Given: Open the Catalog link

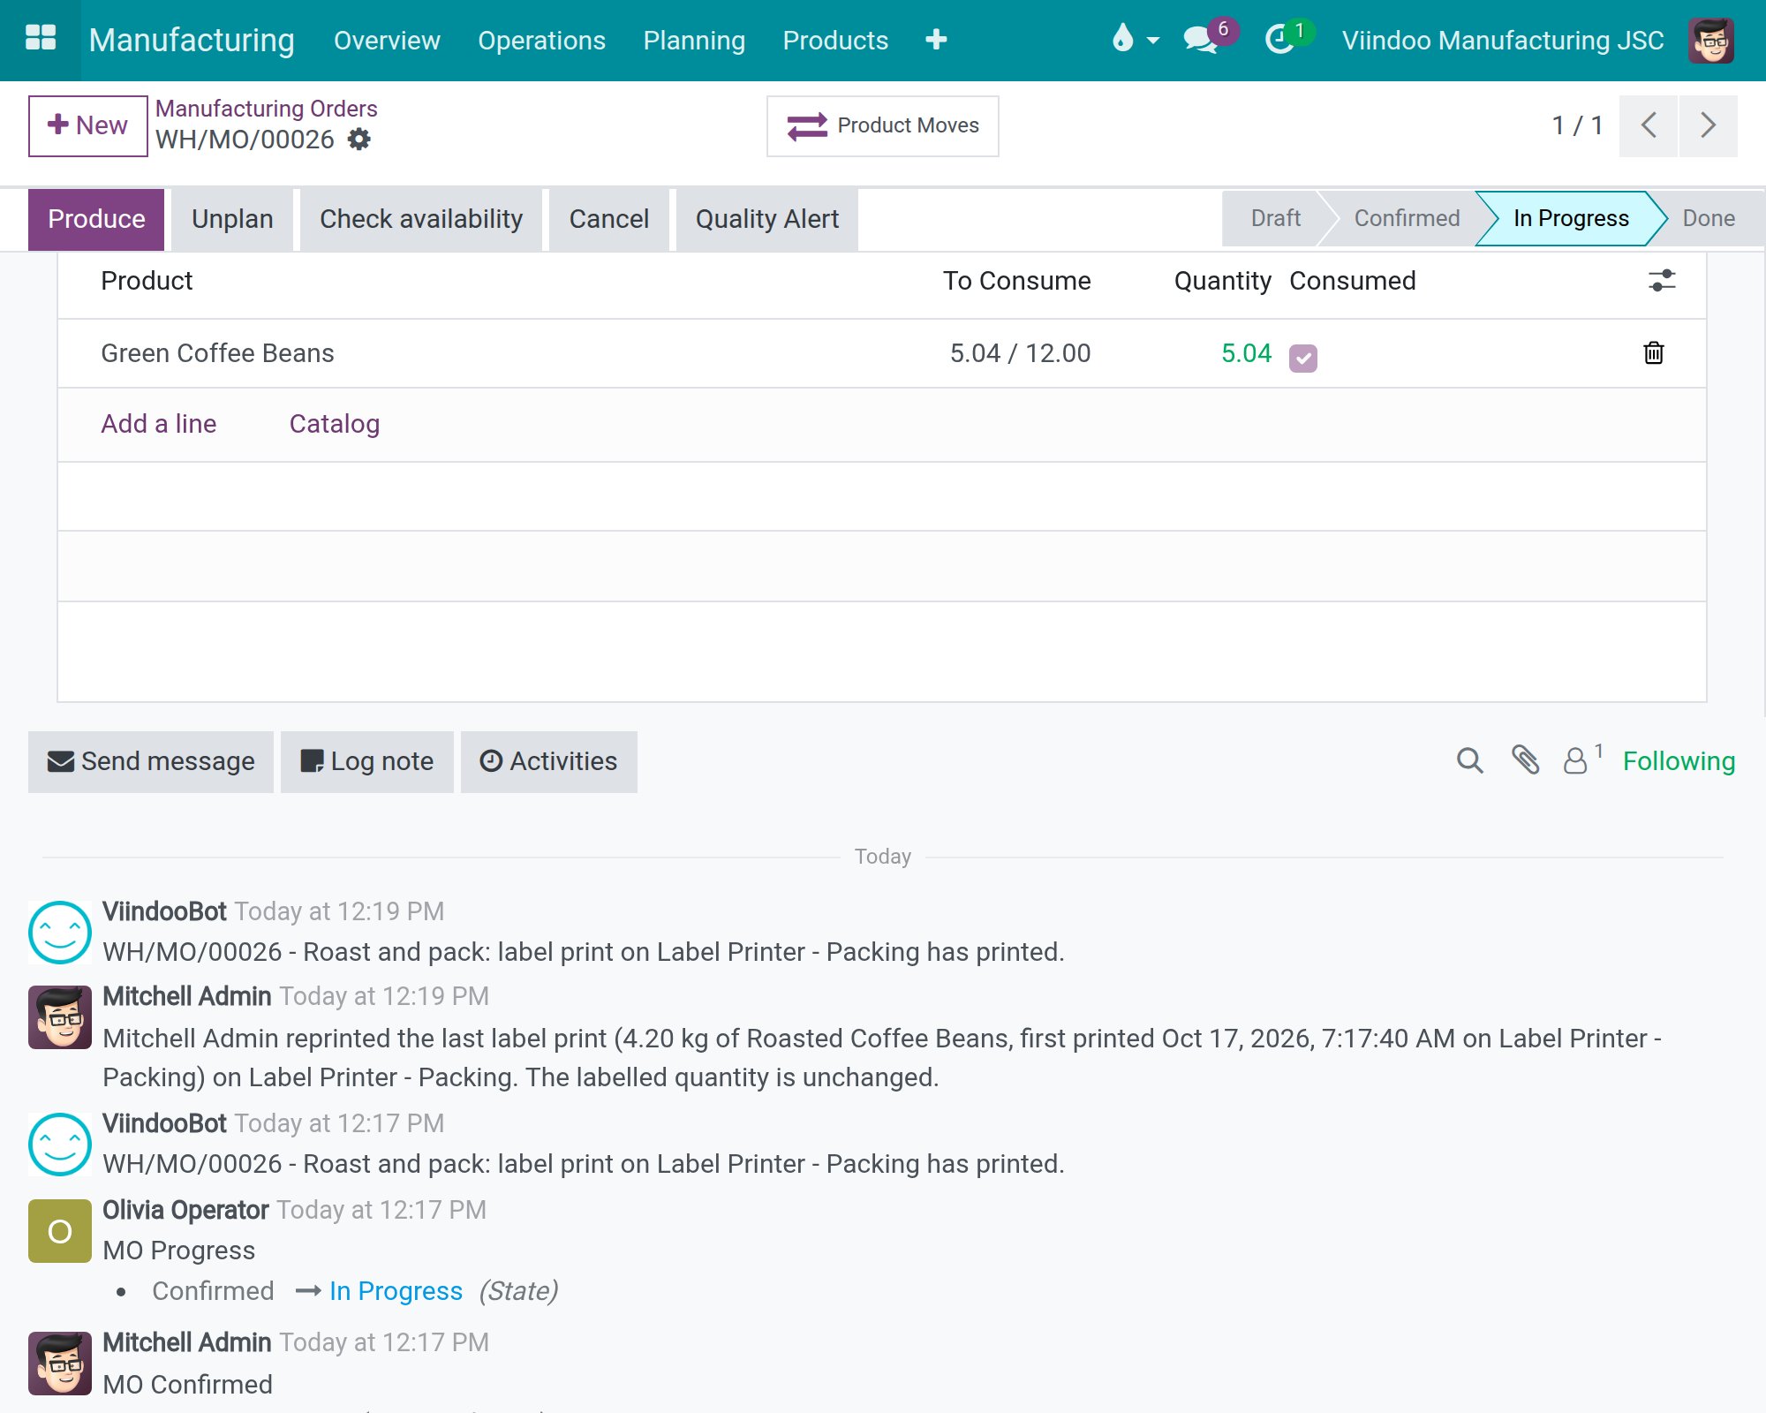Looking at the screenshot, I should [x=334, y=424].
